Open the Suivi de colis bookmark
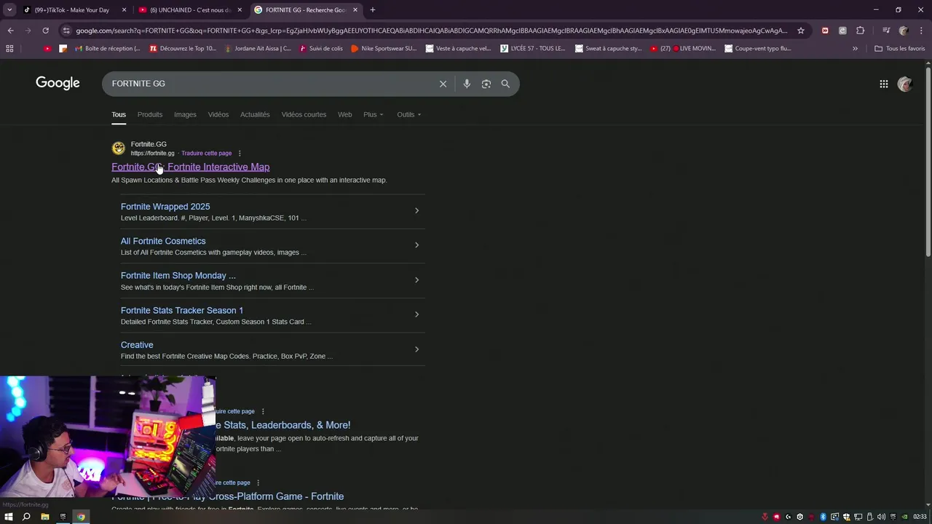 (320, 49)
